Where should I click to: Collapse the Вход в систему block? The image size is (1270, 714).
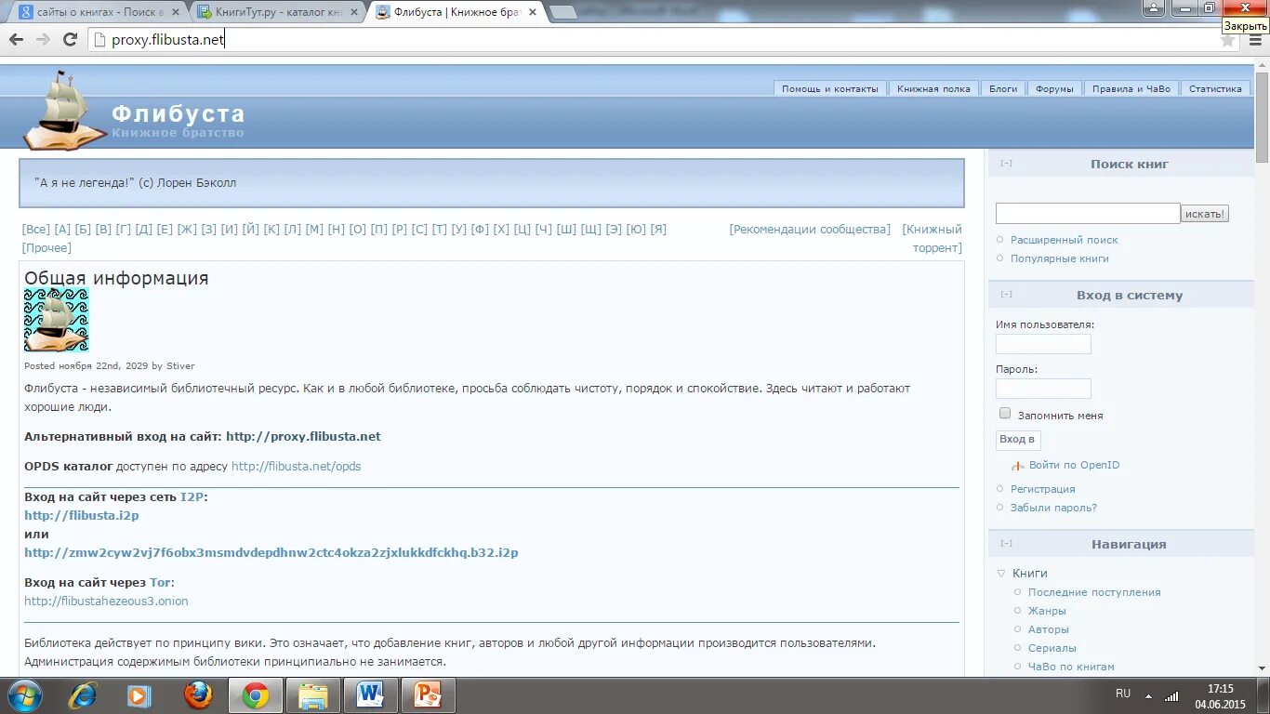[1006, 295]
